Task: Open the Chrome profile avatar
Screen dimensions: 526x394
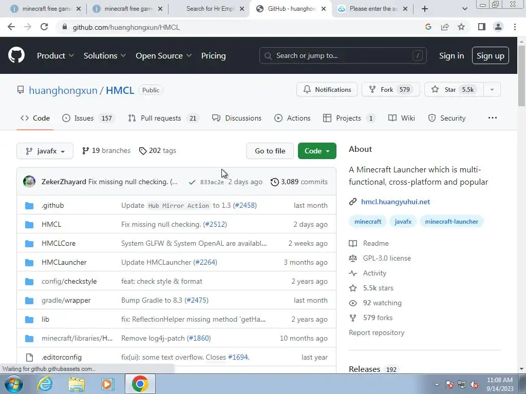Action: [498, 27]
